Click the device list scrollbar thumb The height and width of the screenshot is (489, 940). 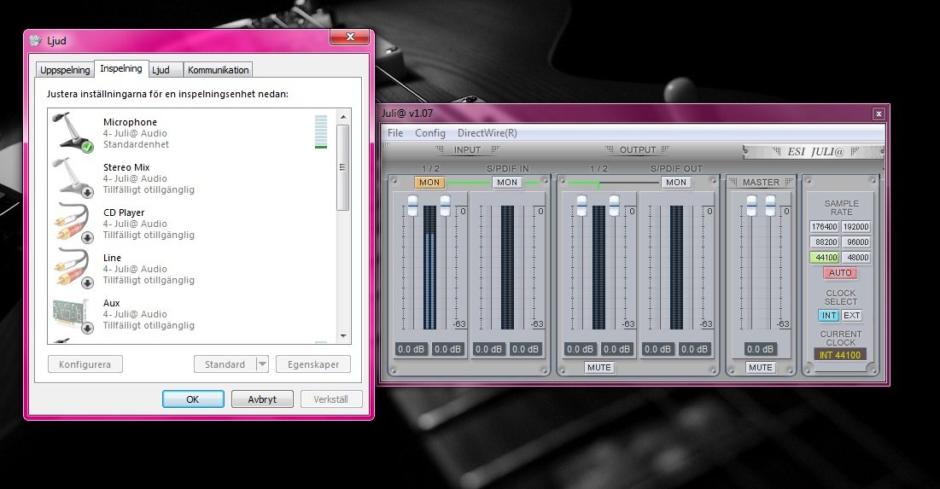coord(343,167)
